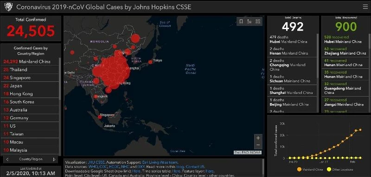Screen dimensions: 371x177
Task: Open the DXY data source link
Action: [141, 167]
